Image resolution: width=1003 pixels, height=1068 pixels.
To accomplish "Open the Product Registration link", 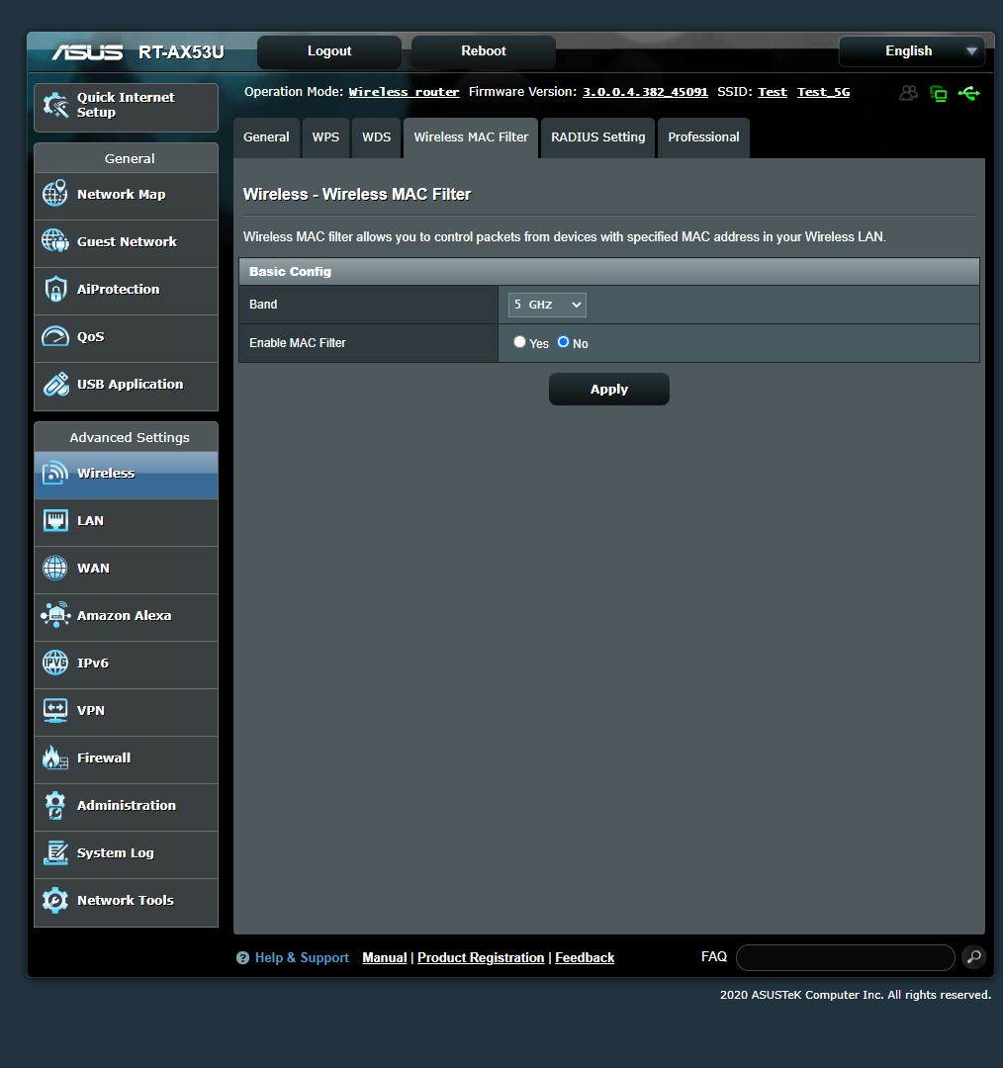I will [x=481, y=957].
